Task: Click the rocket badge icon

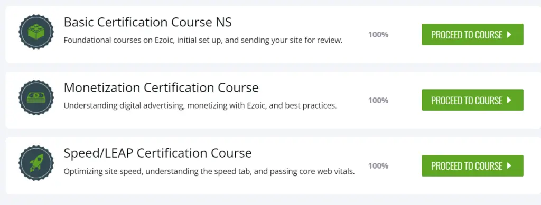Action: (36, 163)
